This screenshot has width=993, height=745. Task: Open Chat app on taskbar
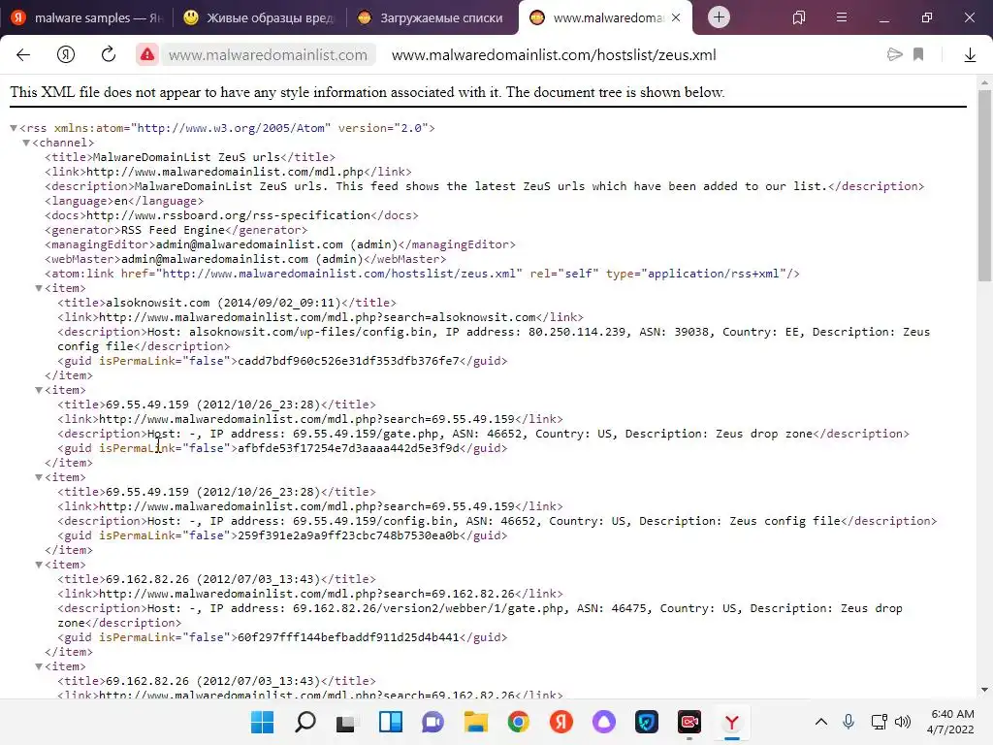[433, 722]
